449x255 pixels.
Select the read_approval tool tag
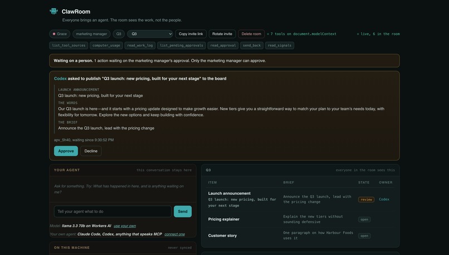223,45
